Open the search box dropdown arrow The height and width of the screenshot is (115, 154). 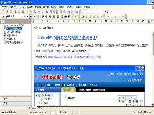pyautogui.click(x=105, y=12)
